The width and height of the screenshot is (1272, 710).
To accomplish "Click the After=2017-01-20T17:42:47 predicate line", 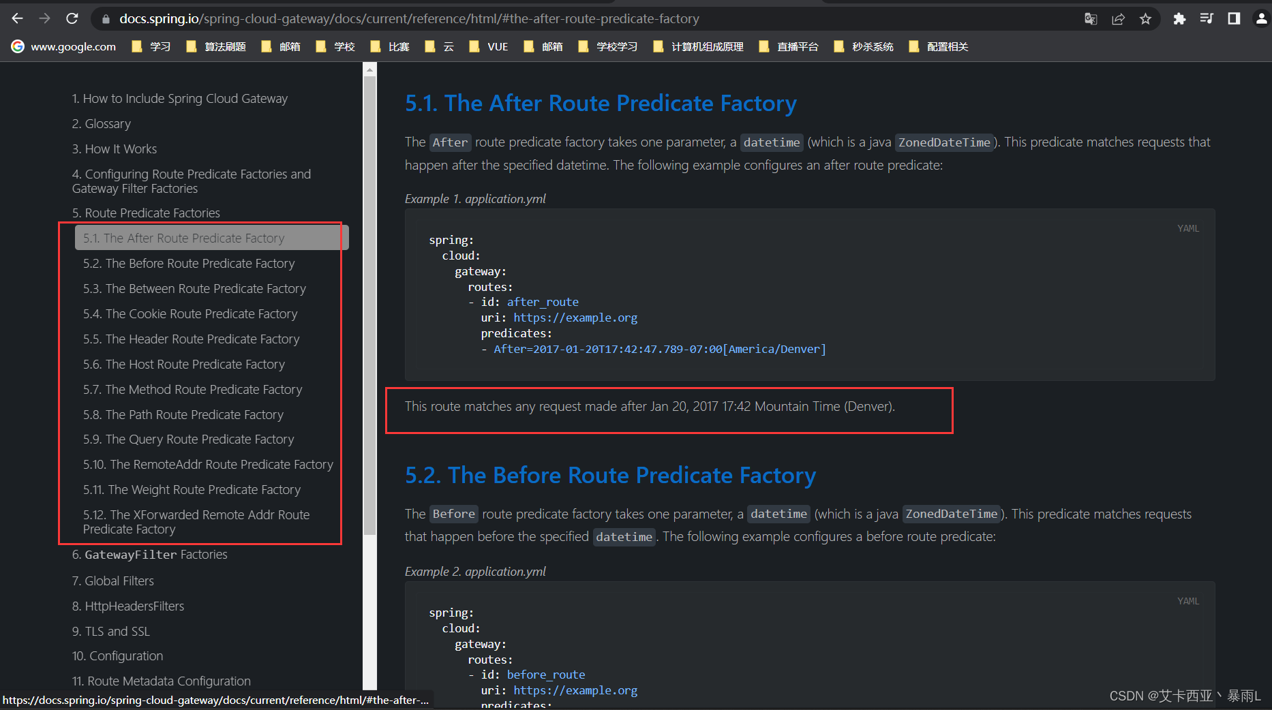I will pyautogui.click(x=660, y=349).
